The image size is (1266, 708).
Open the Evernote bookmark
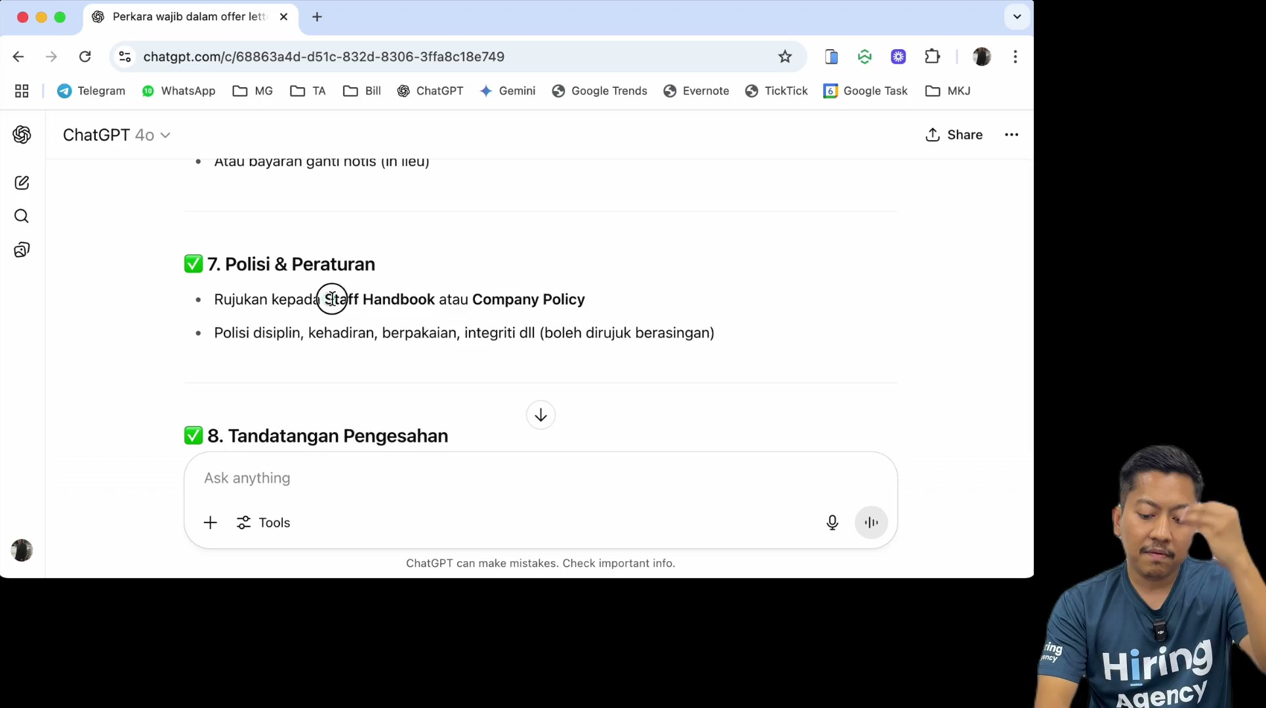(x=697, y=91)
